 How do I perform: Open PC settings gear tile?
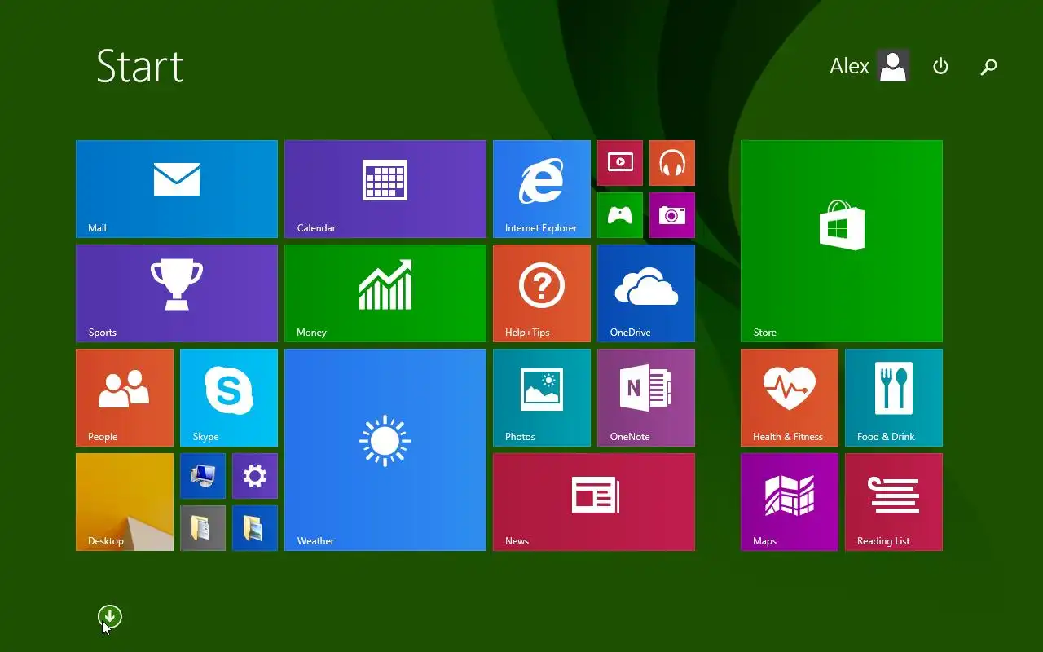pos(255,476)
